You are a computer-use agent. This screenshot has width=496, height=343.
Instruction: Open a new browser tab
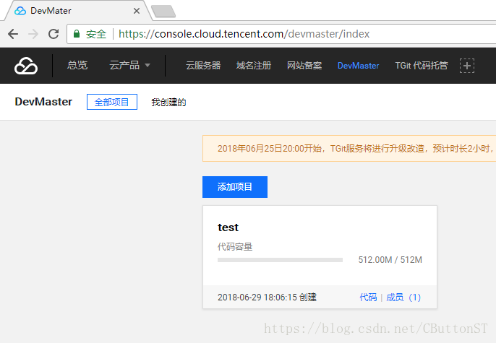[163, 12]
